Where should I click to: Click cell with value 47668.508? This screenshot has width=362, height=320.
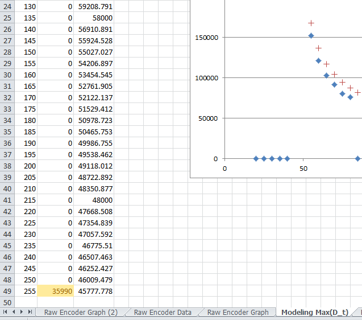click(94, 211)
